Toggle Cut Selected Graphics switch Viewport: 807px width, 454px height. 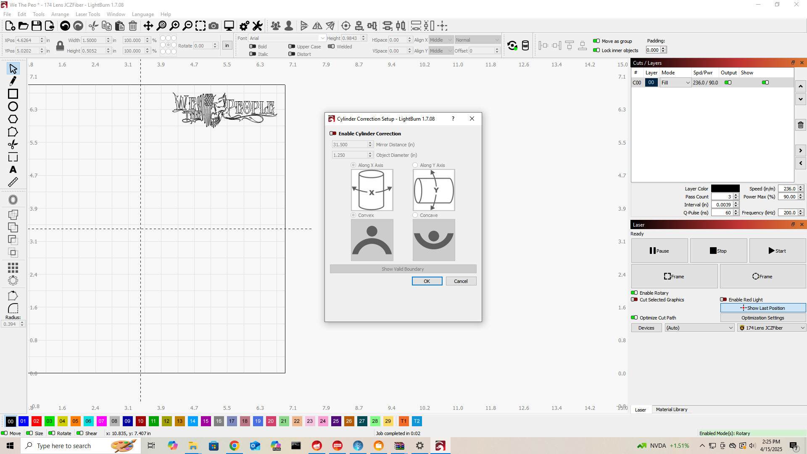pyautogui.click(x=634, y=300)
